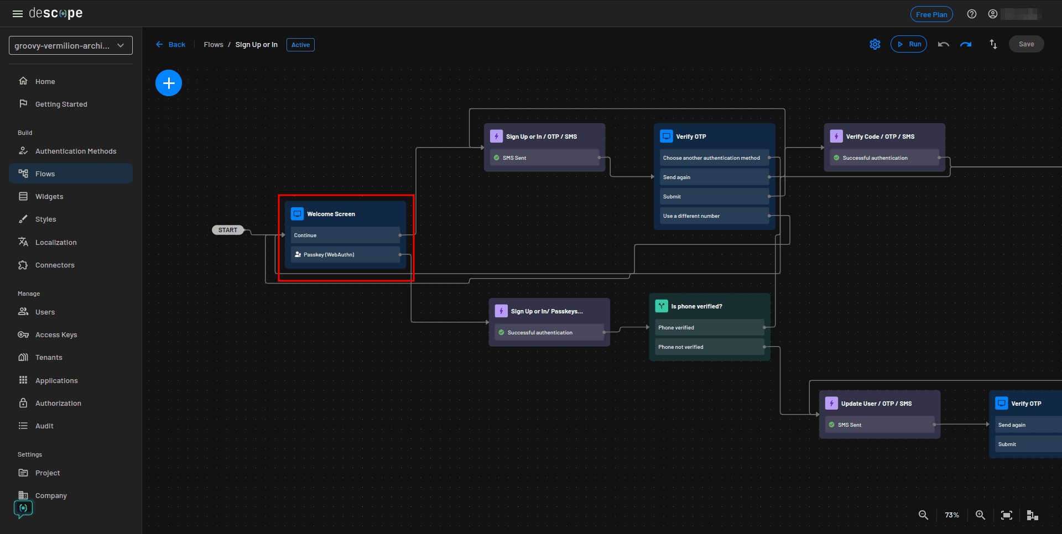Switch to the Flows sidebar item
The height and width of the screenshot is (534, 1062).
click(x=45, y=174)
